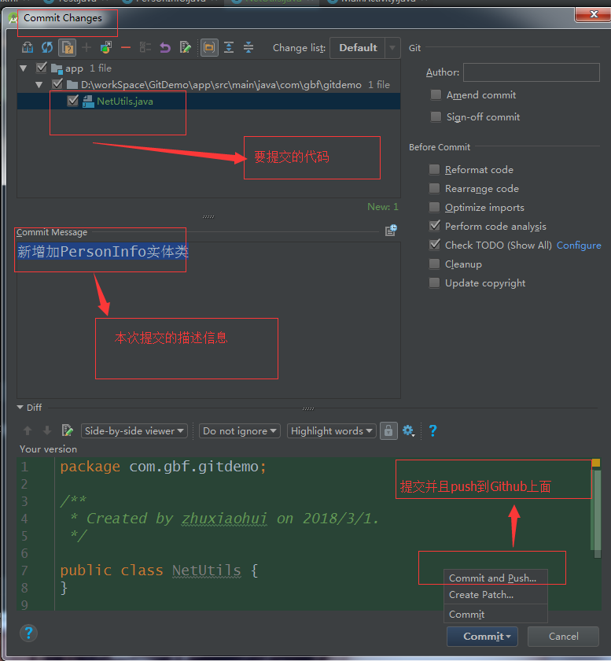Collapse the Diff section
This screenshot has width=611, height=661.
point(20,408)
